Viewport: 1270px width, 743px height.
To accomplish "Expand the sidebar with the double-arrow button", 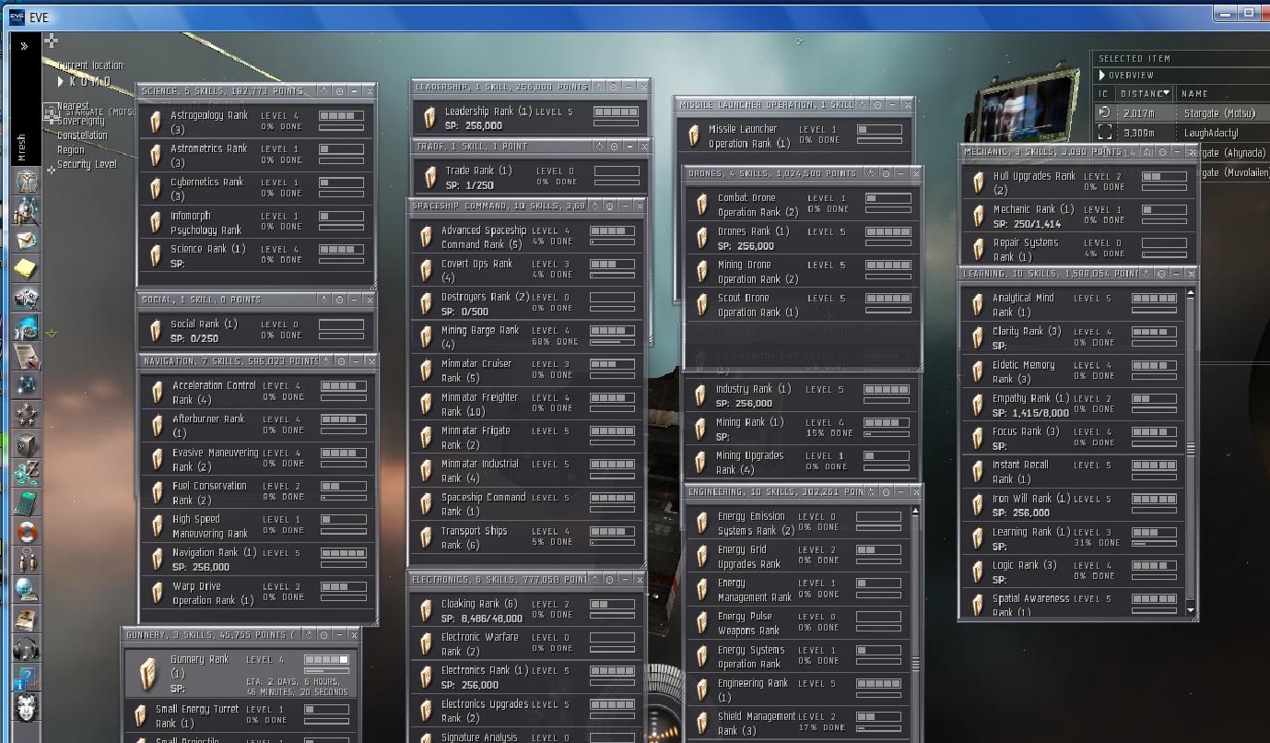I will 24,45.
